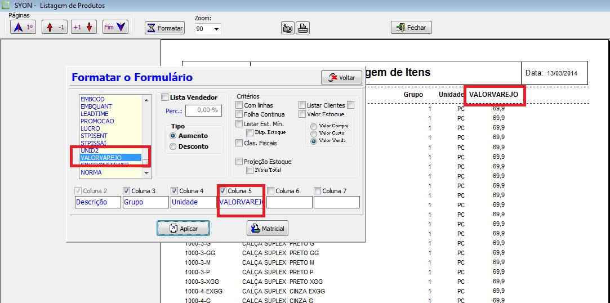Click the Voltar button
610x303 pixels.
[341, 78]
